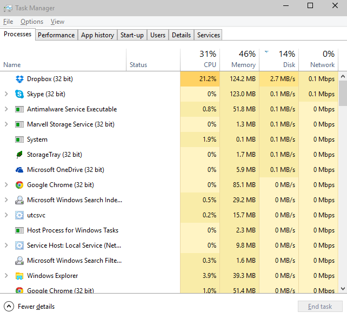Select the Windows Explorer folder icon

(x=19, y=276)
